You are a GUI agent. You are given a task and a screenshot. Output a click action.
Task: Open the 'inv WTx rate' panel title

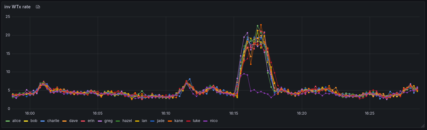[x=17, y=7]
